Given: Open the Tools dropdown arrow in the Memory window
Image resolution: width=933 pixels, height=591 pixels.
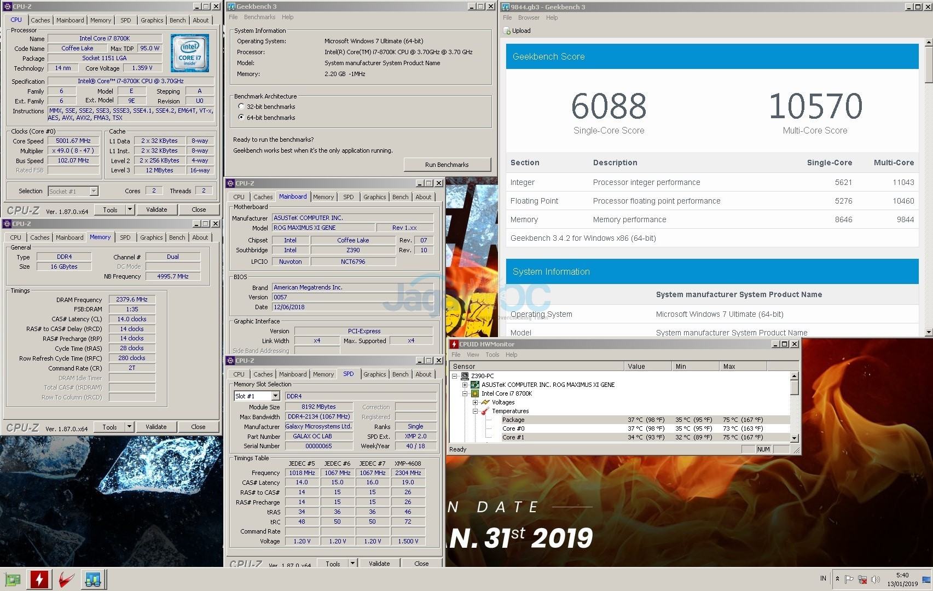Looking at the screenshot, I should 129,427.
